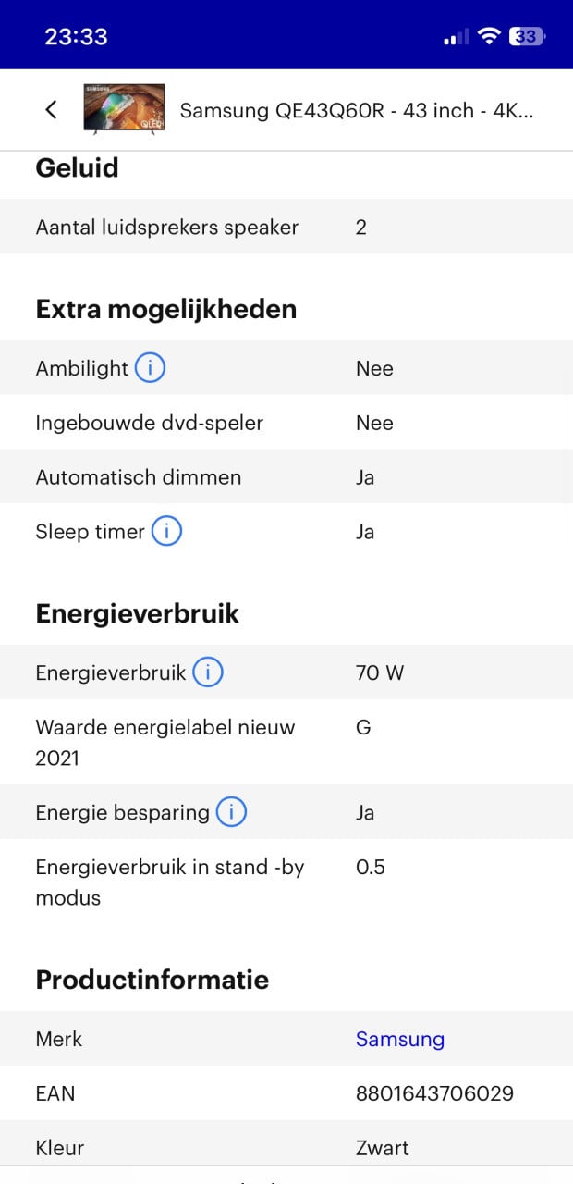Tap the Automatisch dimmen row
Screen dimensions: 573x1184
(286, 477)
